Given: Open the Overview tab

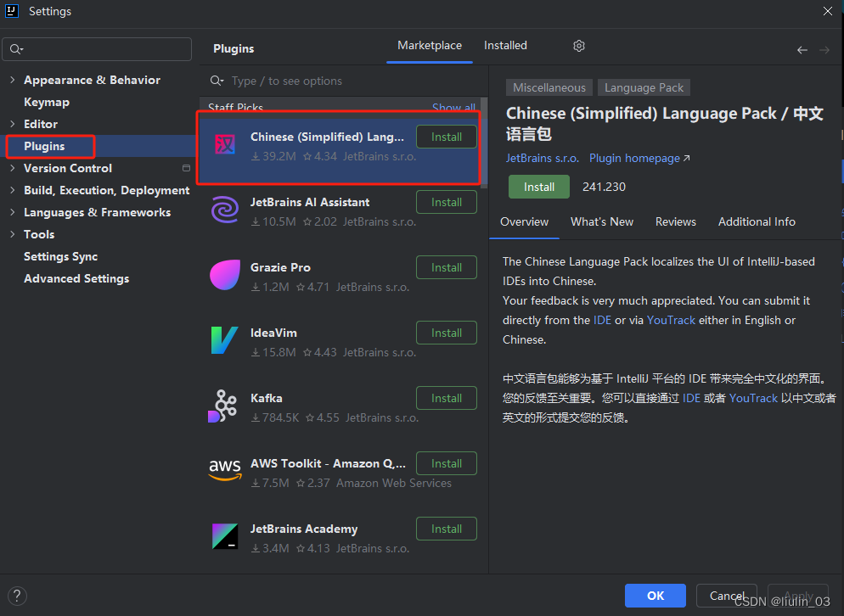Looking at the screenshot, I should [524, 221].
